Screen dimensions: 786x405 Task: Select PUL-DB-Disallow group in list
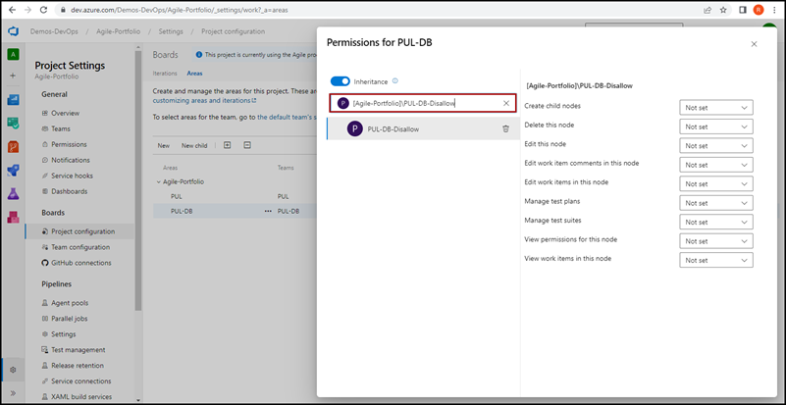coord(423,128)
